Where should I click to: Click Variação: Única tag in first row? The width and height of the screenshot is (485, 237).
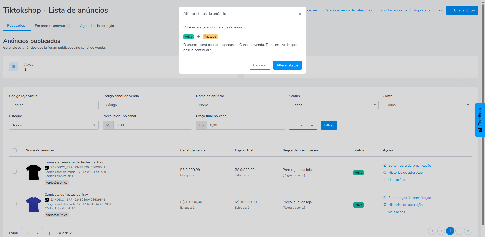tap(57, 183)
